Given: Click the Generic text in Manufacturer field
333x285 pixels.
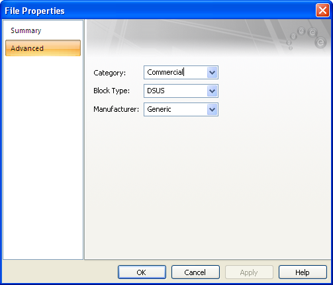Looking at the screenshot, I should 159,109.
